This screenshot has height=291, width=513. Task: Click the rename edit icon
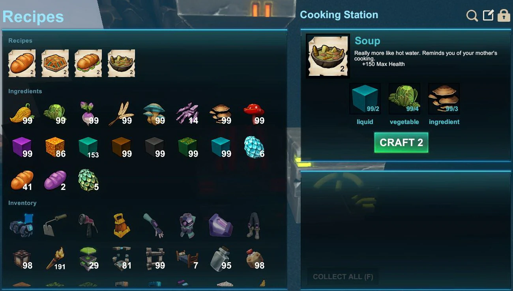[489, 15]
